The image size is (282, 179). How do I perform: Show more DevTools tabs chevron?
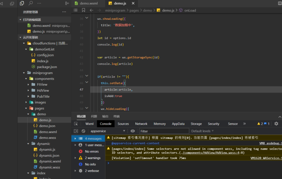click(244, 124)
